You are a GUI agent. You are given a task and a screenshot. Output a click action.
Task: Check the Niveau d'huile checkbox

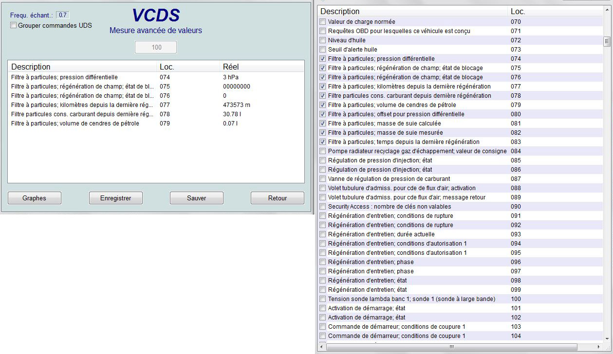[323, 40]
